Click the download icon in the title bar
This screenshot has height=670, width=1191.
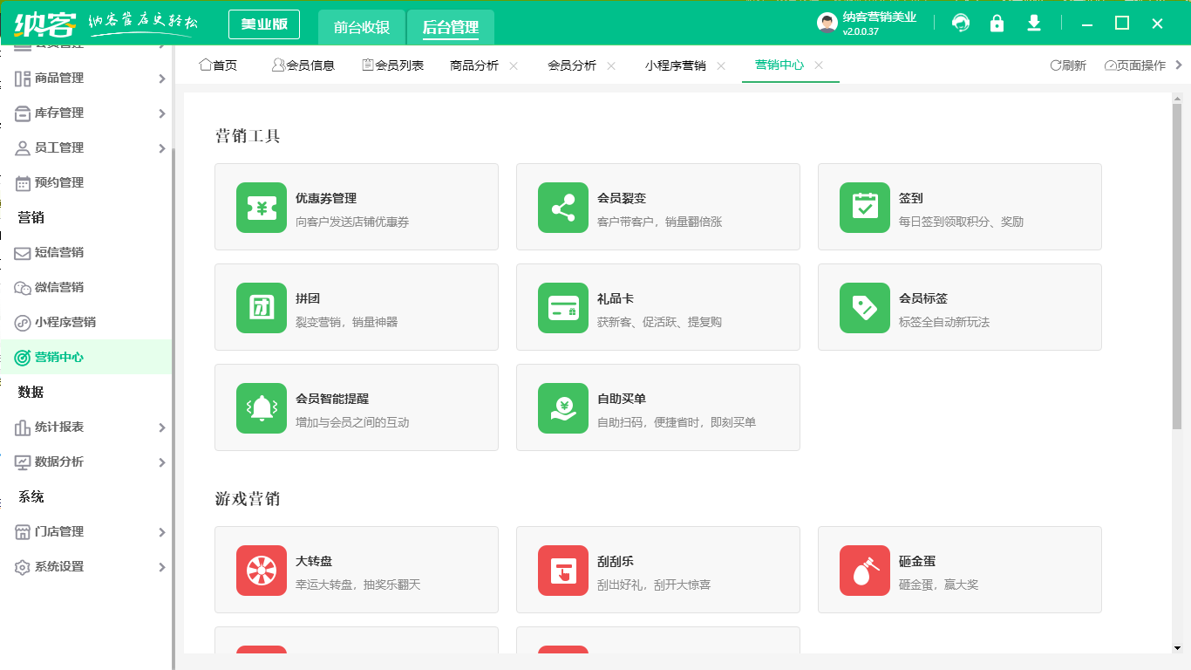coord(1033,24)
